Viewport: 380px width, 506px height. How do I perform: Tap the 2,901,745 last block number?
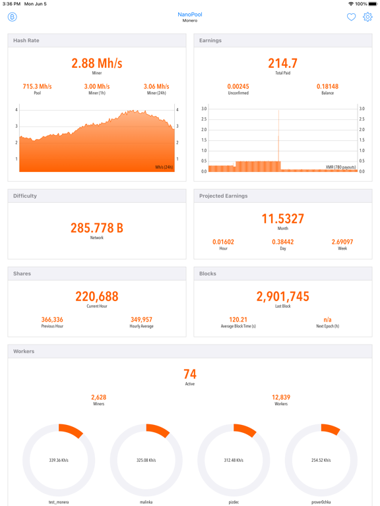coord(283,296)
